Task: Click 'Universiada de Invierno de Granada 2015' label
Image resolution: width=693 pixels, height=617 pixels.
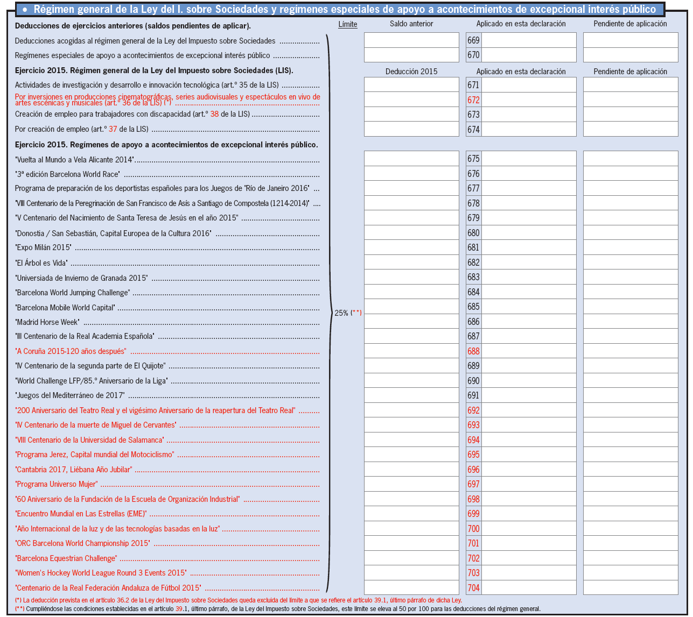Action: 81,278
